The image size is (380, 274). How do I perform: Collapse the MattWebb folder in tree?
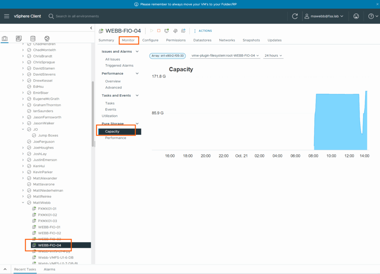click(23, 203)
